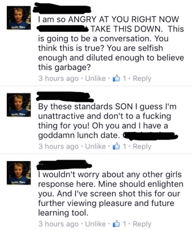This screenshot has width=192, height=231.
Task: Open the first comment's '3 hours ago' timestamp
Action: click(58, 79)
